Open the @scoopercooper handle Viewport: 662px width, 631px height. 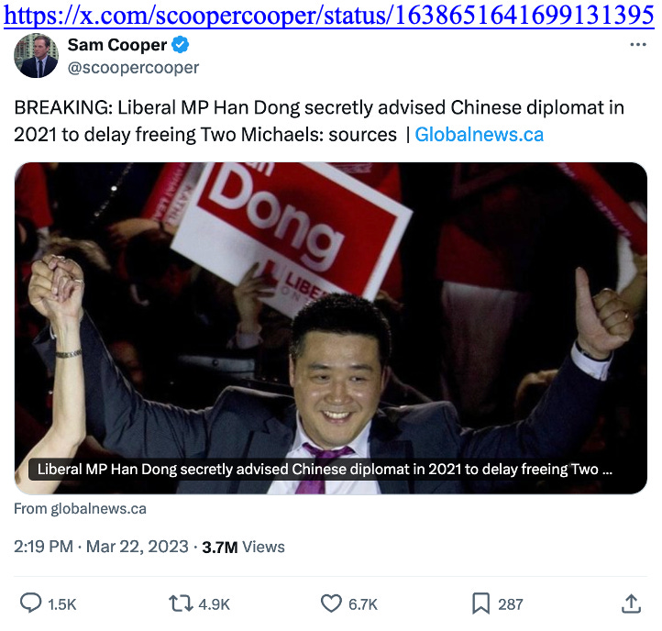click(133, 68)
